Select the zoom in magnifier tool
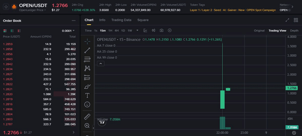302x136 pixels. (87, 126)
